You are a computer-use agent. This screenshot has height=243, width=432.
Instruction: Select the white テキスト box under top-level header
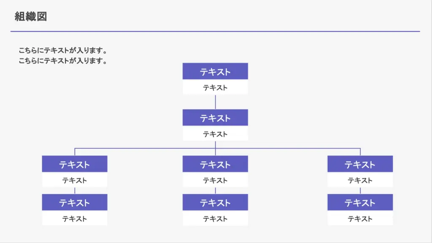coord(215,88)
